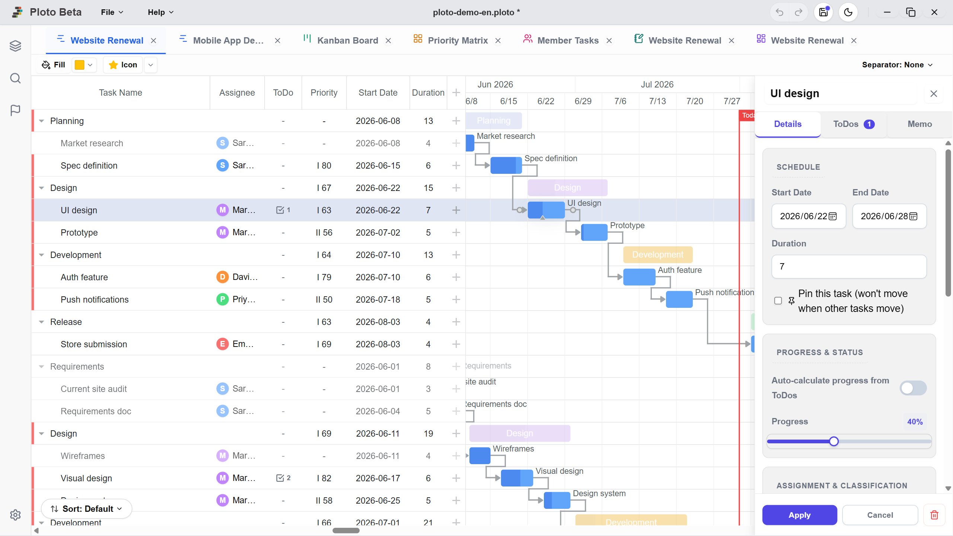Open the File menu
The height and width of the screenshot is (536, 953).
(112, 12)
